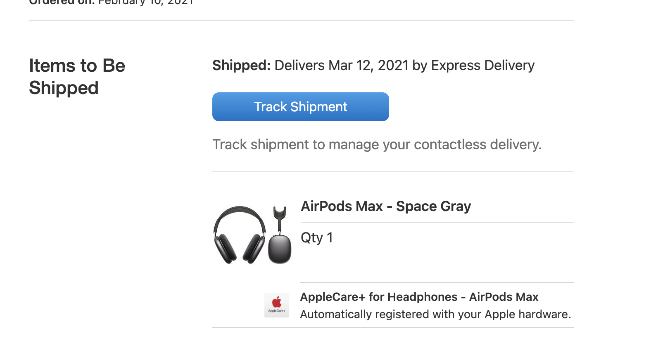670x352 pixels.
Task: Click the Space Gray color name
Action: pos(433,206)
